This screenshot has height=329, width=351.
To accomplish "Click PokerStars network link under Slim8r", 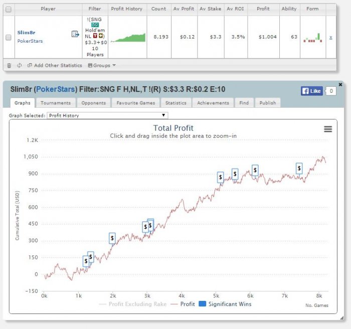I will pyautogui.click(x=30, y=41).
